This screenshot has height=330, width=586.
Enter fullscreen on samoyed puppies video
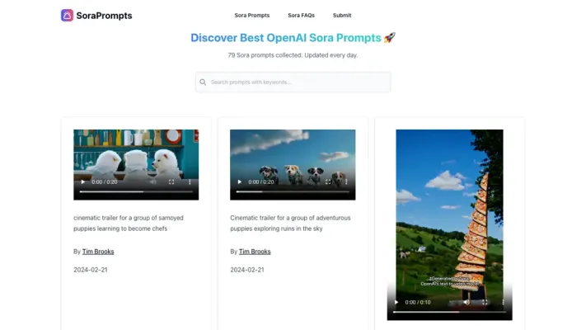point(171,181)
